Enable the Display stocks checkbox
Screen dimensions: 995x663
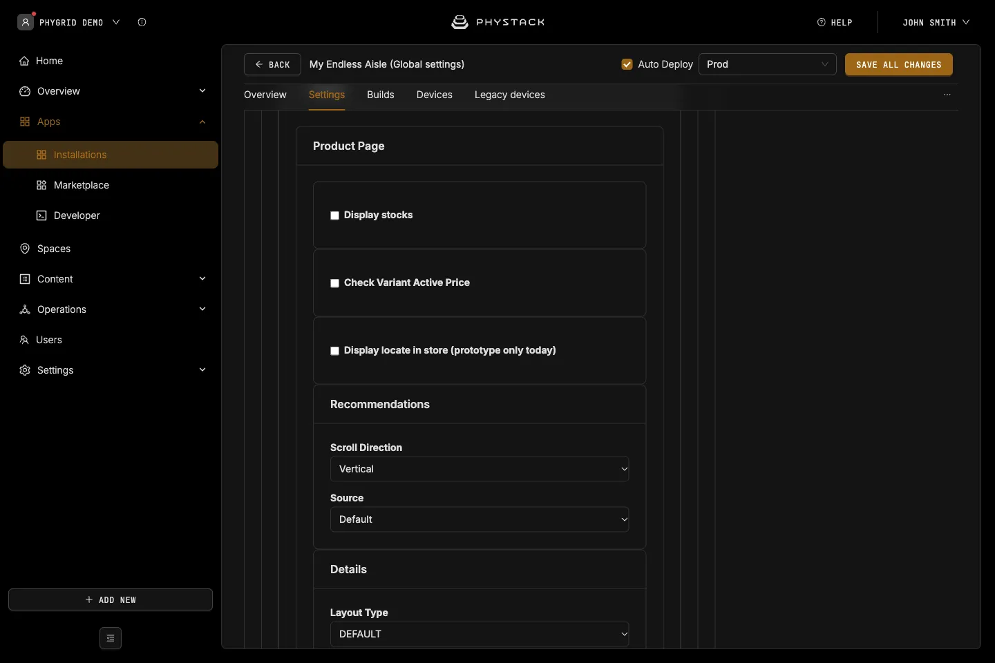point(334,215)
